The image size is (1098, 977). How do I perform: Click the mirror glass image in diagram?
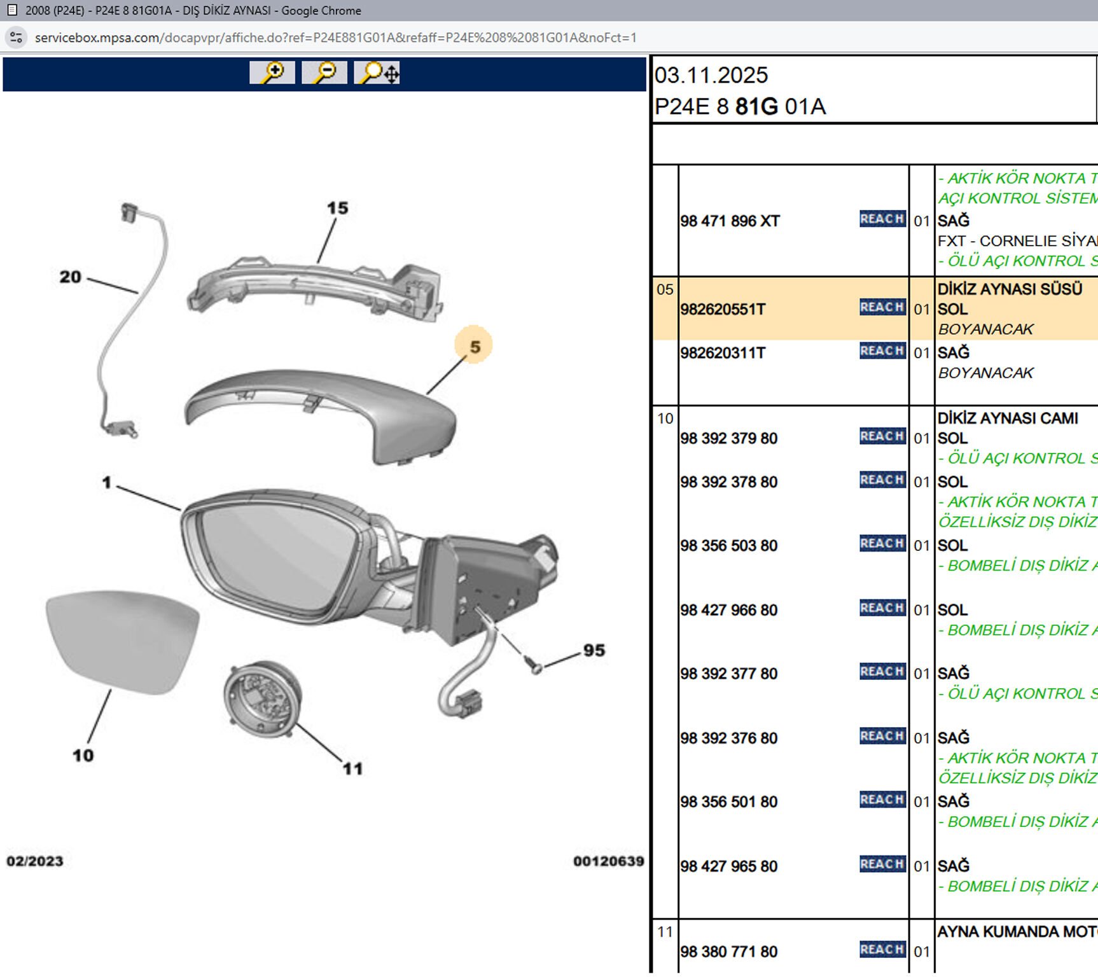pyautogui.click(x=122, y=639)
